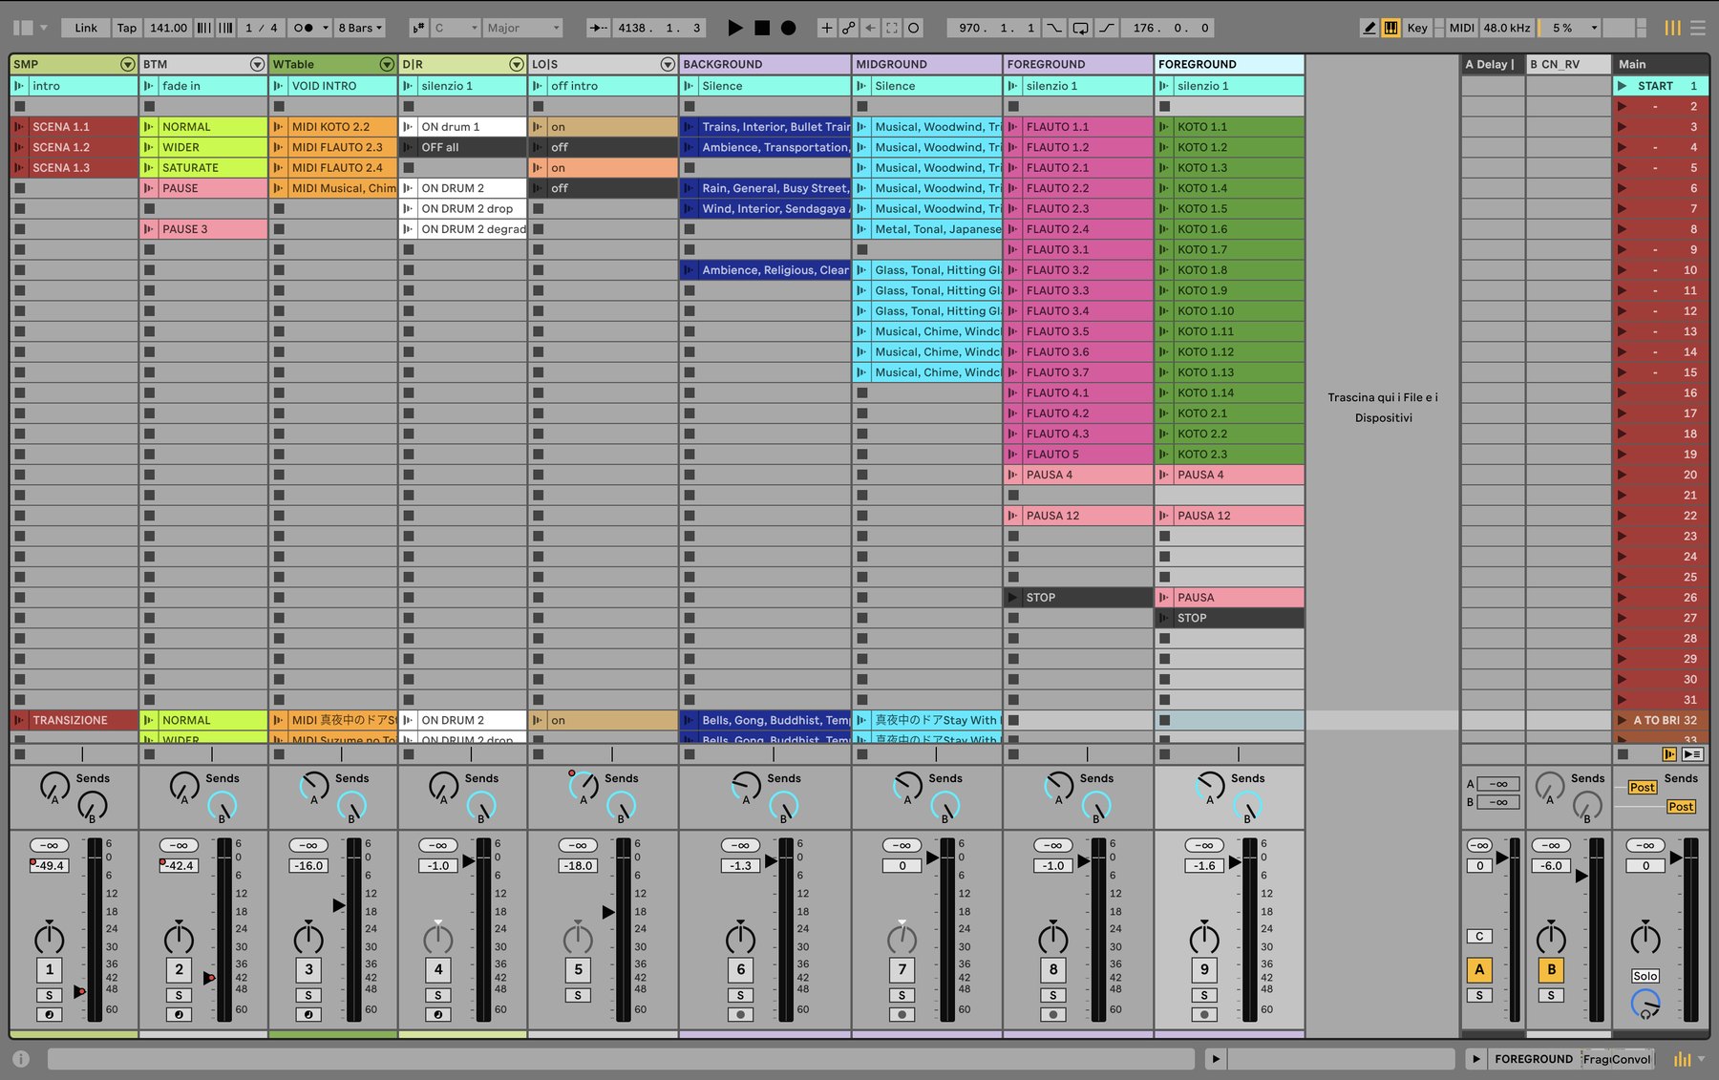Nudge tempo down with the left bars icon
1719x1080 pixels.
click(204, 28)
